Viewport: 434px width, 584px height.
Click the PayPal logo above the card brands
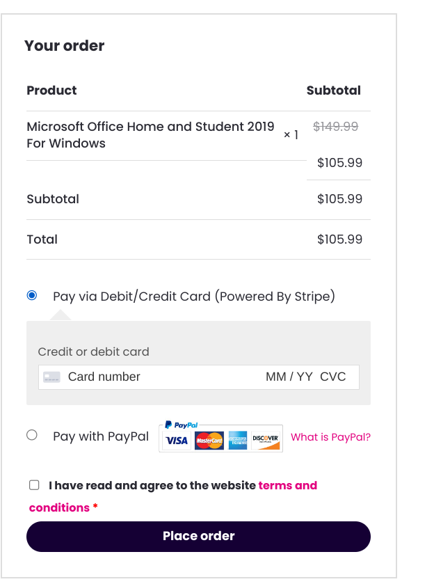180,425
